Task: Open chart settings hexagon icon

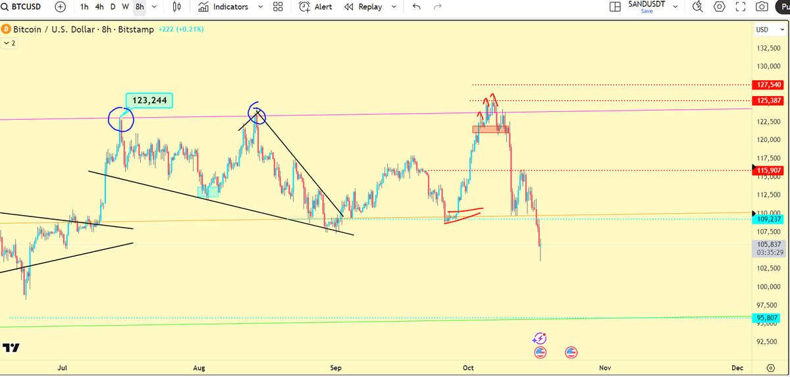Action: [x=719, y=7]
